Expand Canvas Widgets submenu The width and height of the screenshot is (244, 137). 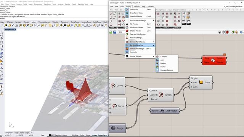140,56
